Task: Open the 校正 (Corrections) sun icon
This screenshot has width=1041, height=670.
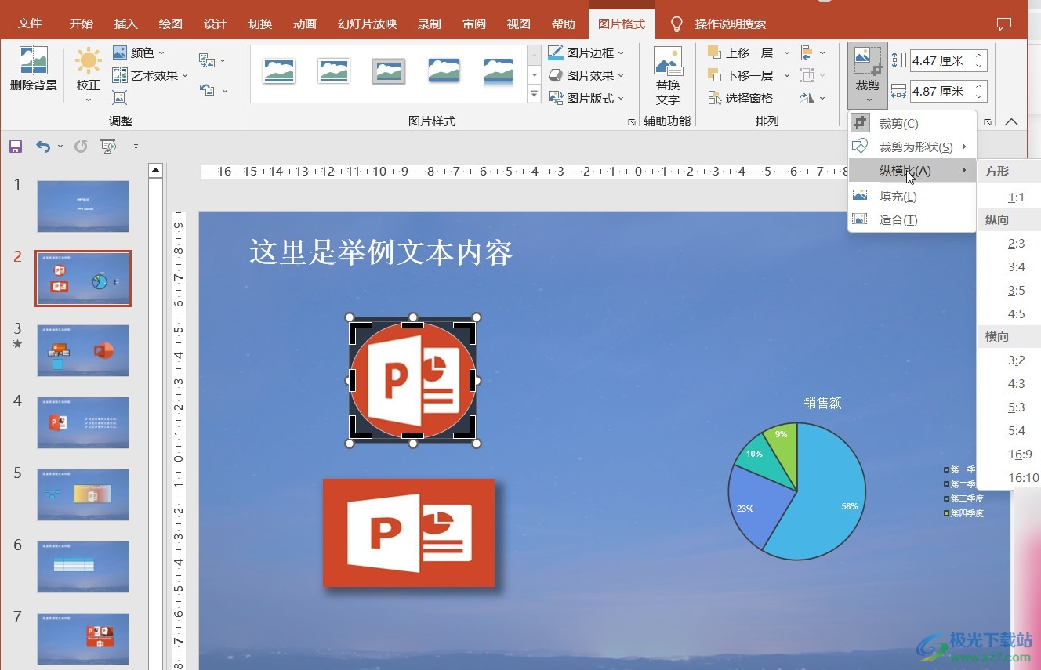Action: pyautogui.click(x=89, y=60)
